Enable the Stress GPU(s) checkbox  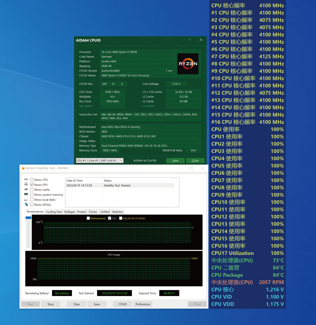[32, 205]
